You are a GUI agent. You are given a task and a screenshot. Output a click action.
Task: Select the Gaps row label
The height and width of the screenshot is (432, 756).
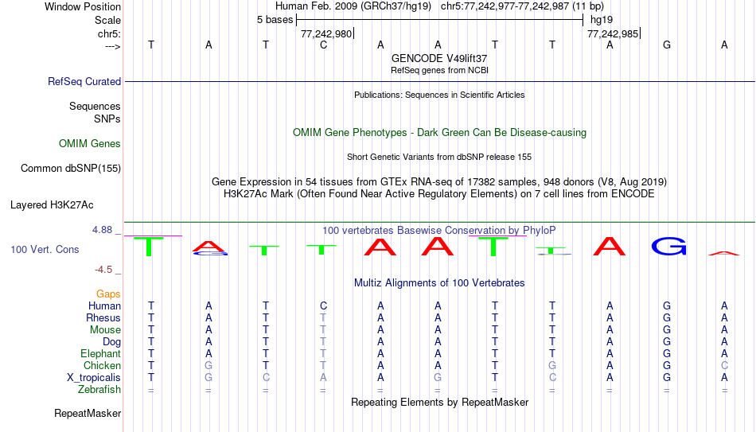tap(108, 294)
